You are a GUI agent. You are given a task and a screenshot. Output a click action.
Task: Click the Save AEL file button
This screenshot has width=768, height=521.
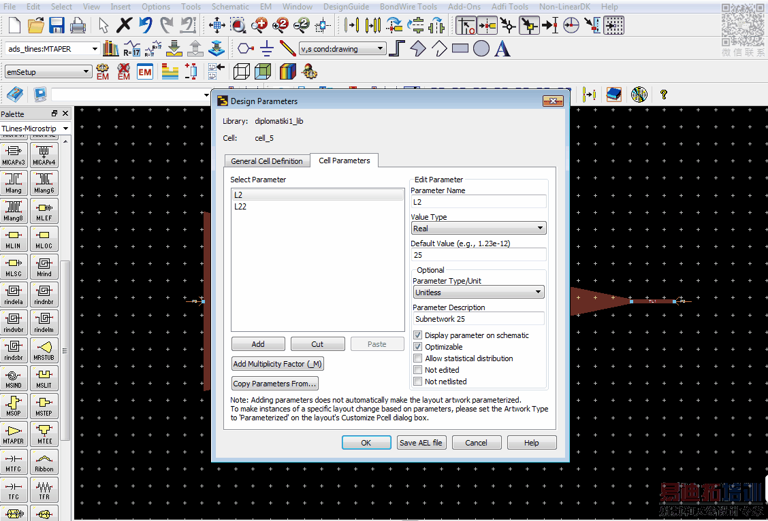click(421, 443)
